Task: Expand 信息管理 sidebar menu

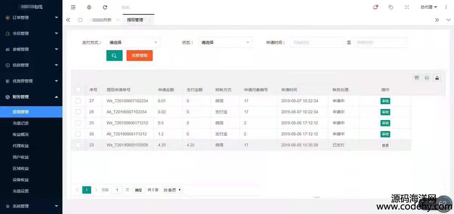Action: (x=31, y=65)
